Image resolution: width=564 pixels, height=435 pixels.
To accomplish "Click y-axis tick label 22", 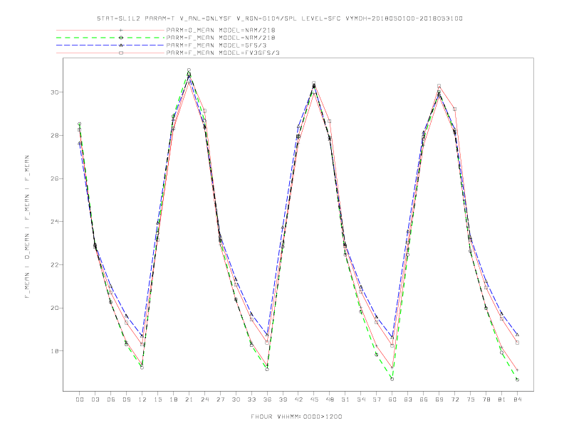I will coord(55,265).
